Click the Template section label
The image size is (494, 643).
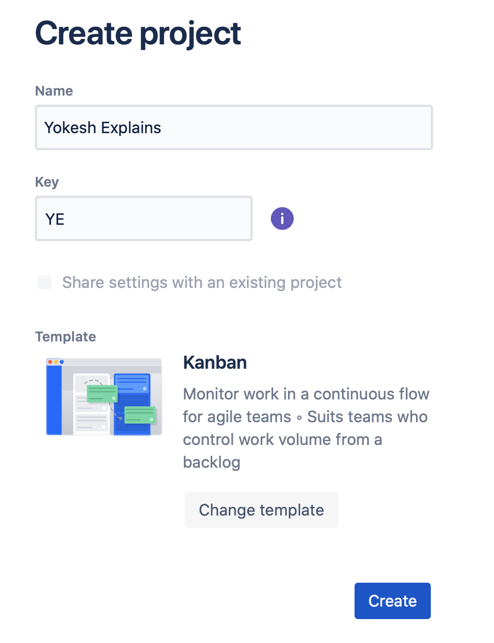(65, 336)
